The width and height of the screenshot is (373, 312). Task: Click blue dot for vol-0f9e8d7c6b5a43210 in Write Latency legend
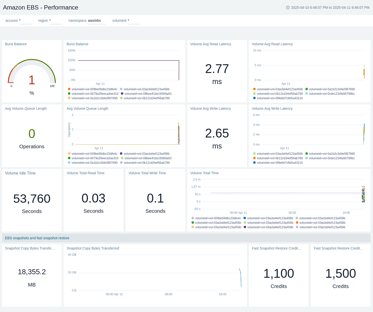tap(254, 163)
